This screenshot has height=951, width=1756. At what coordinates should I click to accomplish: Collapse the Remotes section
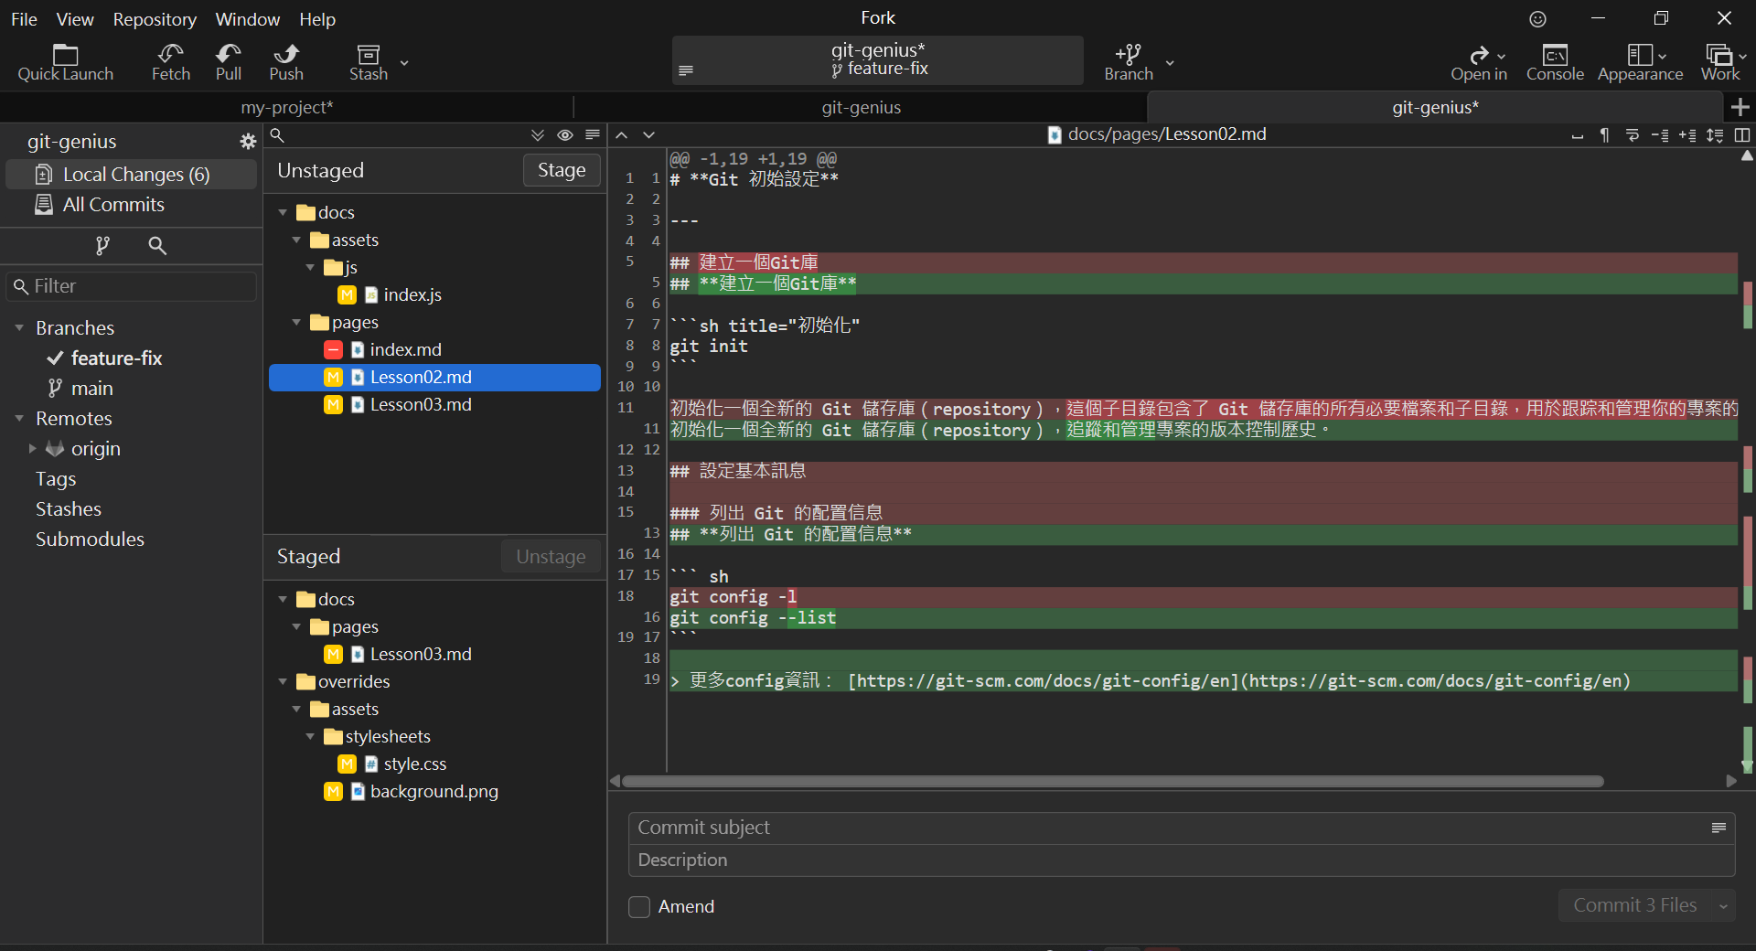pos(19,418)
